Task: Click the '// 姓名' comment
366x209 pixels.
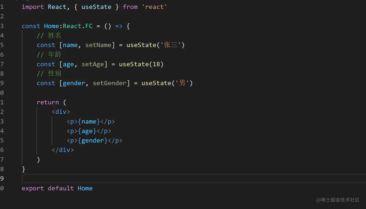Action: click(49, 35)
